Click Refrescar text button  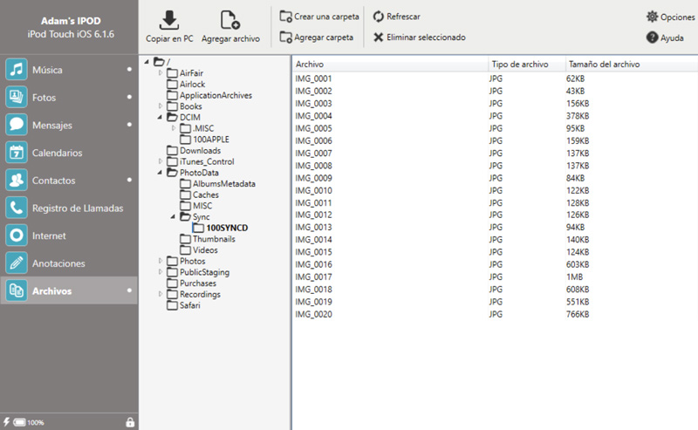(x=403, y=17)
